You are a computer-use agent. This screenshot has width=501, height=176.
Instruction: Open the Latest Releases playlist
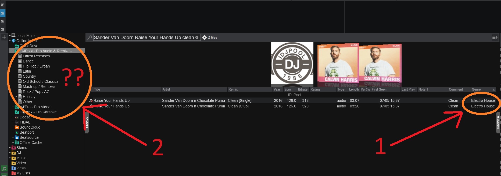pos(36,56)
